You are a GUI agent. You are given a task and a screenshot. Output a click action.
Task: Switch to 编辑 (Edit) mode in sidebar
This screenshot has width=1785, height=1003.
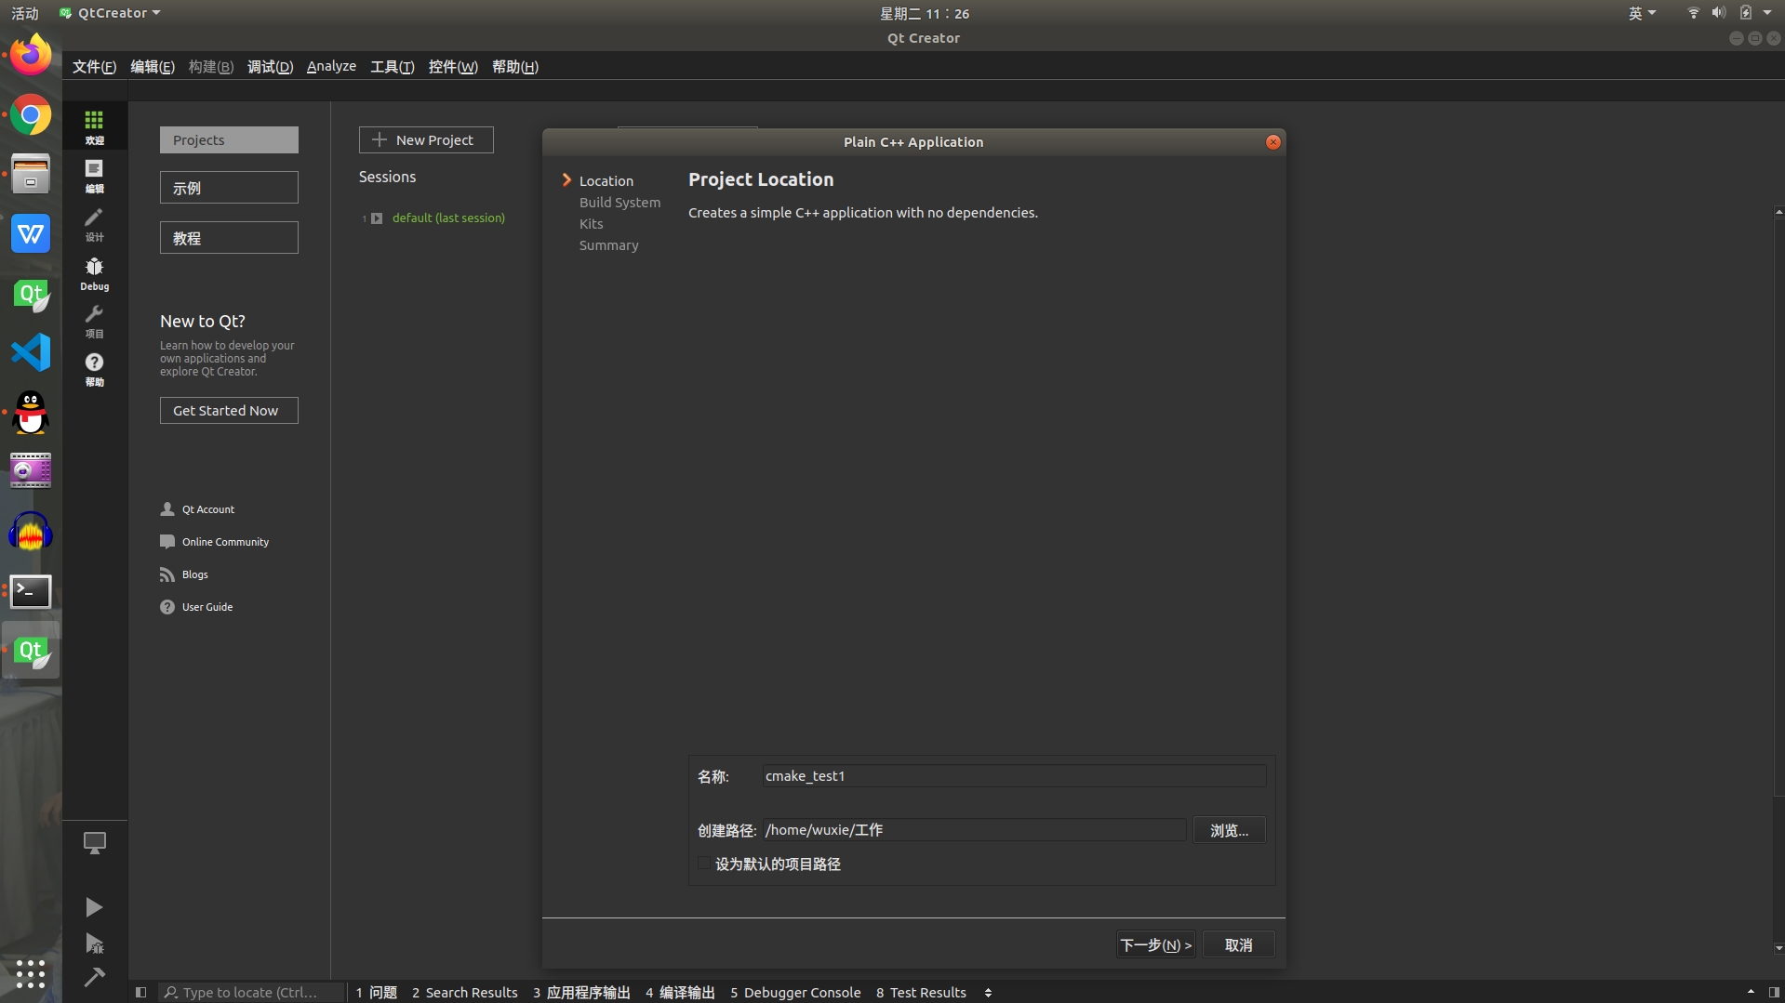(93, 177)
